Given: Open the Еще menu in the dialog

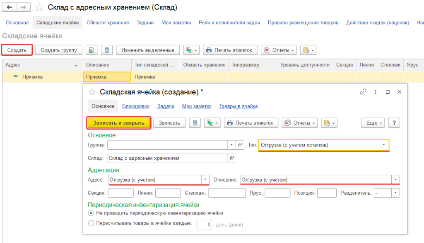Looking at the screenshot, I should coord(373,123).
